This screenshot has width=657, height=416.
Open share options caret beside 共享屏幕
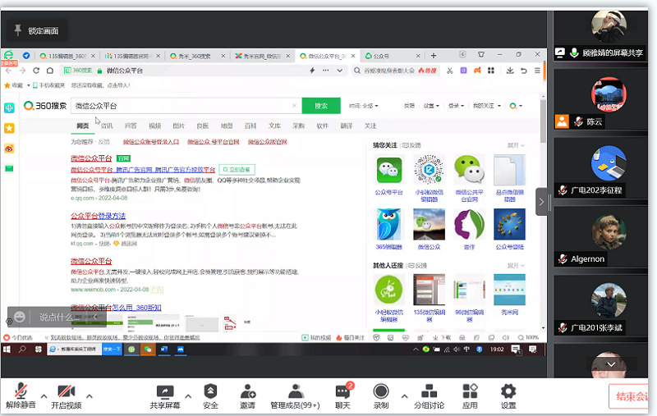click(188, 395)
